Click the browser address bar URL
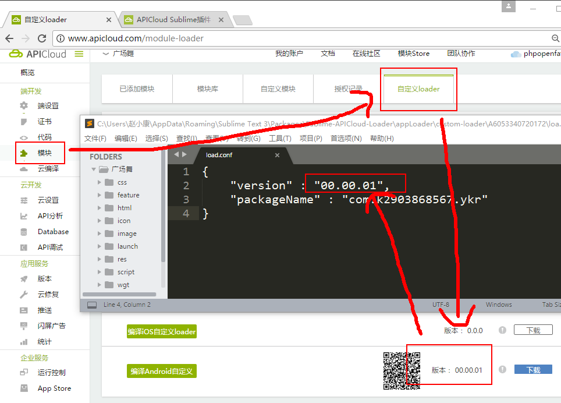This screenshot has height=403, width=561. (x=136, y=38)
